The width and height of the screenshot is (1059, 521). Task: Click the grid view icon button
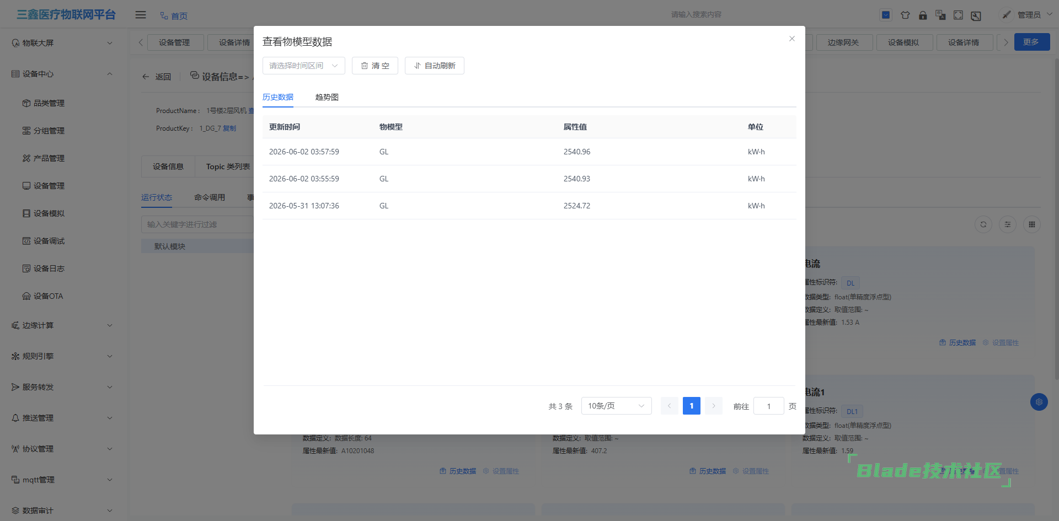point(1032,224)
